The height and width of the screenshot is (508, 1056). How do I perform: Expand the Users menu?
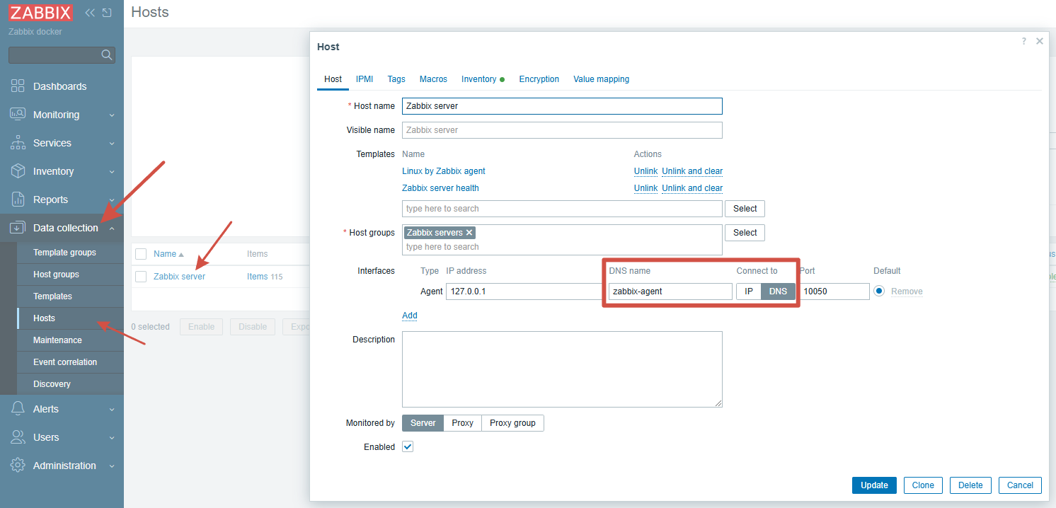111,437
